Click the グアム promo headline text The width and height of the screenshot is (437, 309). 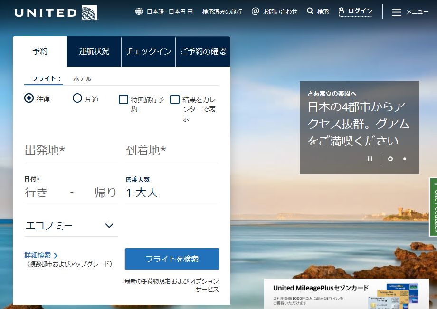click(x=359, y=124)
